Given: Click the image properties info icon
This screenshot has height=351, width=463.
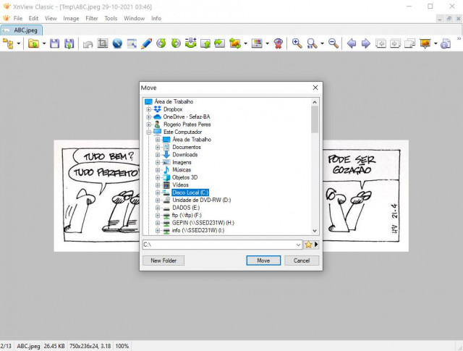Looking at the screenshot, I should pyautogui.click(x=446, y=43).
